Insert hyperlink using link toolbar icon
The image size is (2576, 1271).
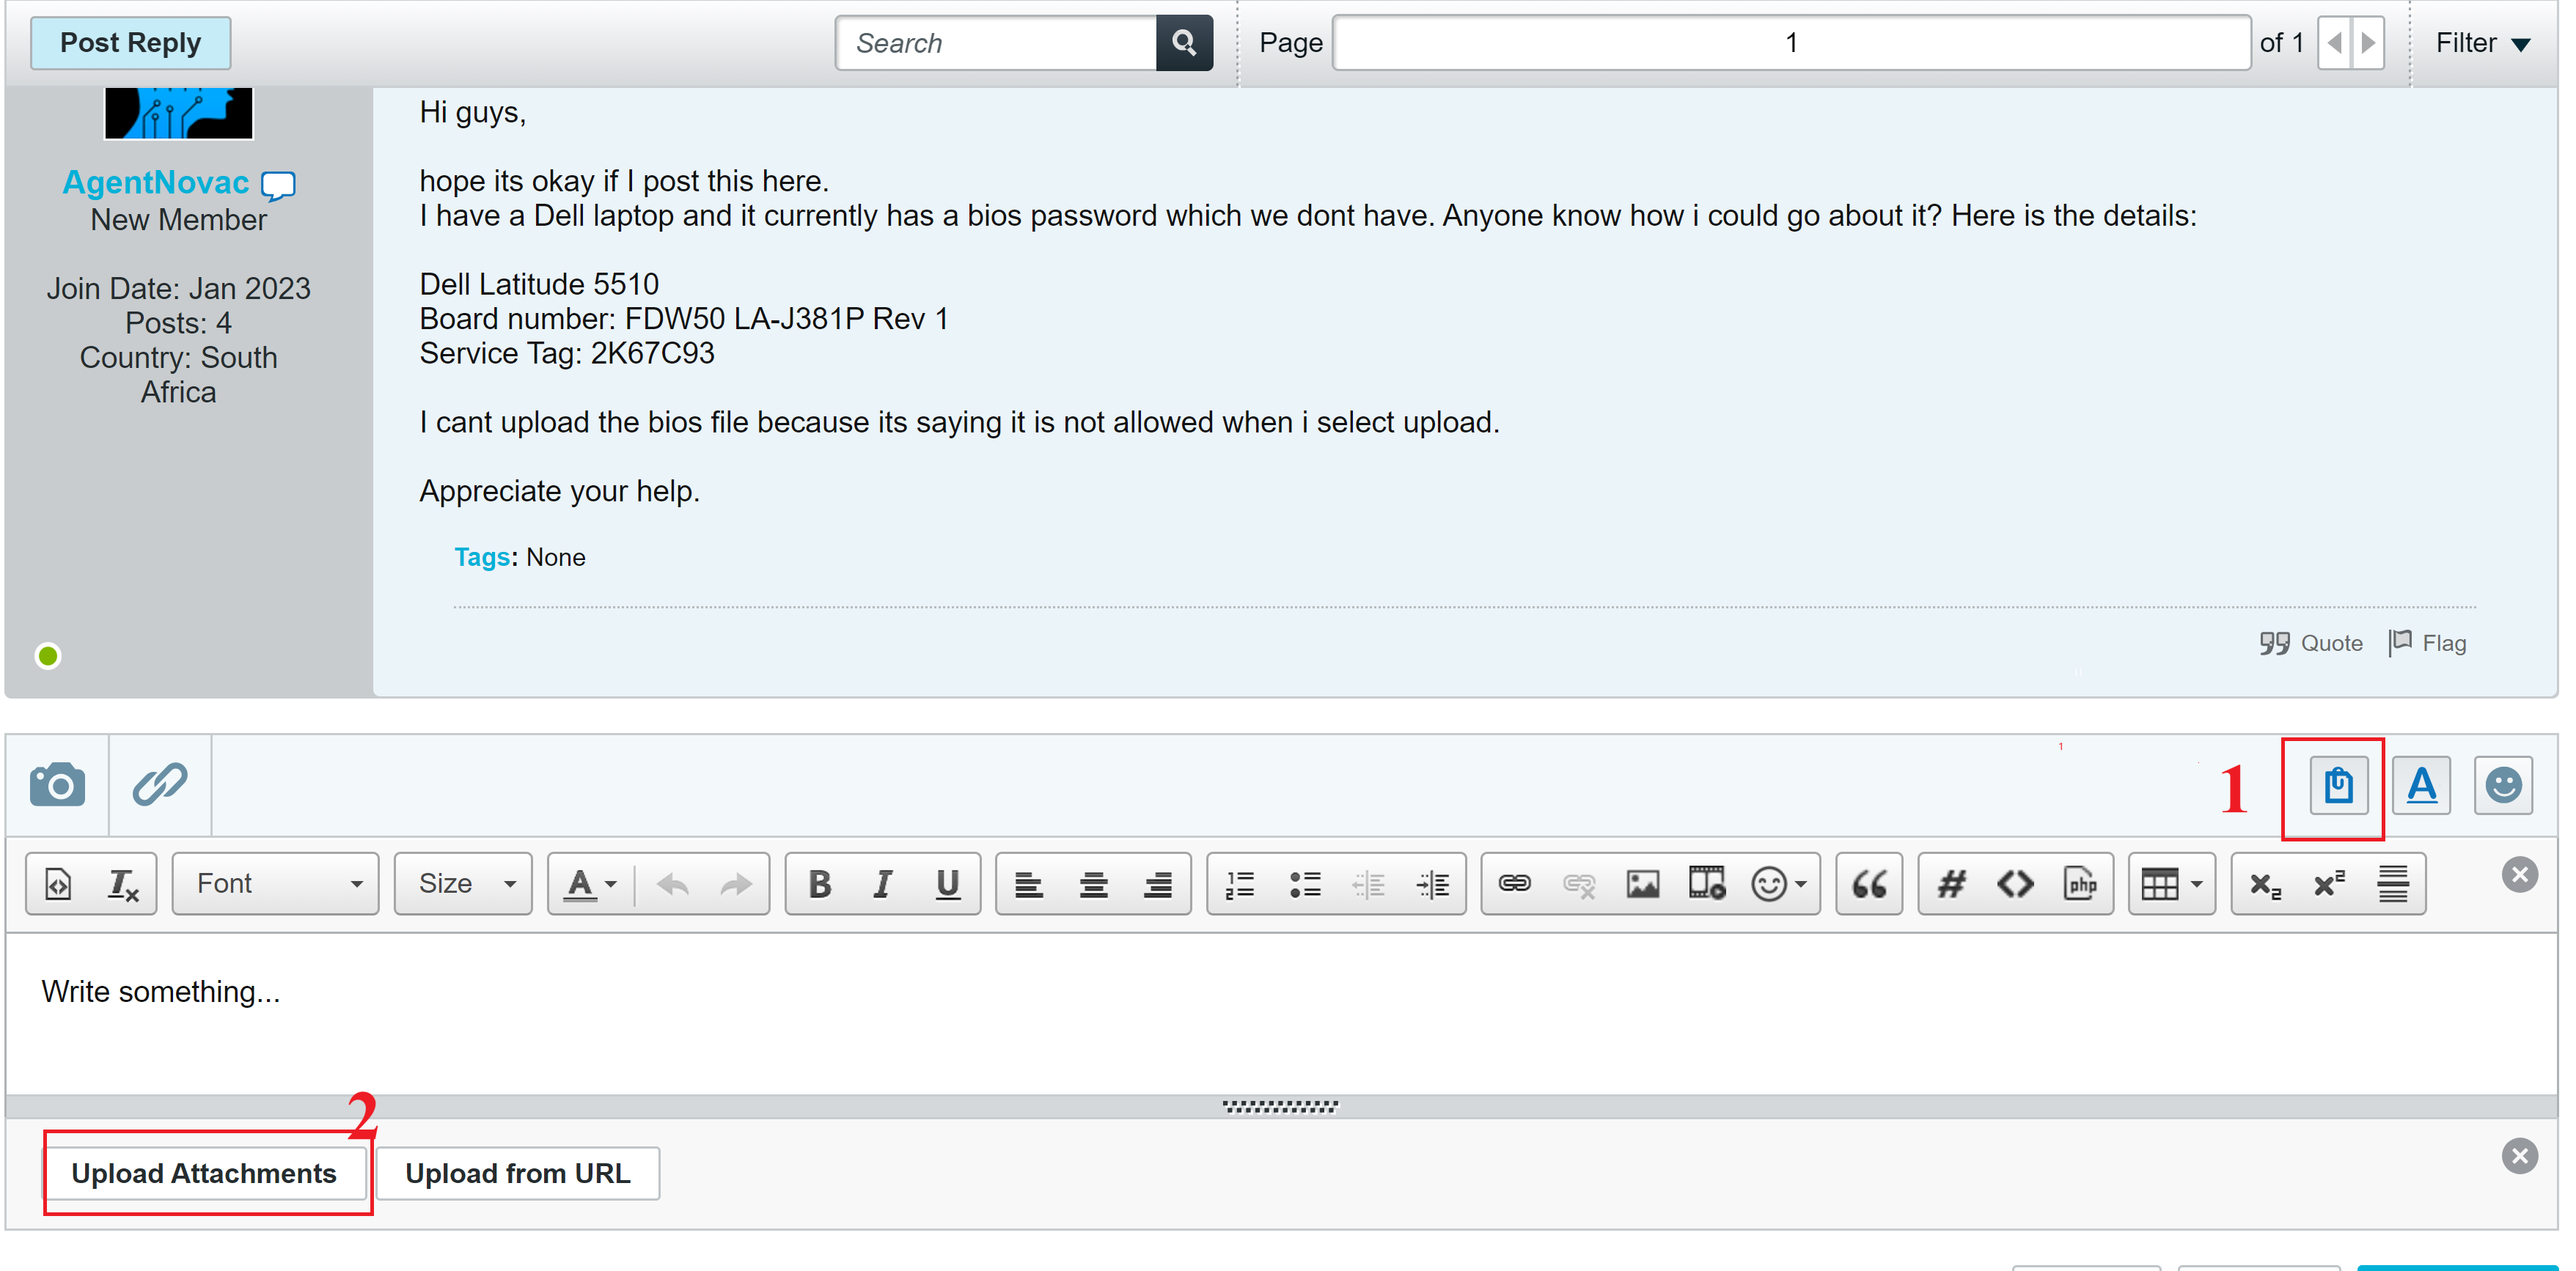tap(1514, 884)
